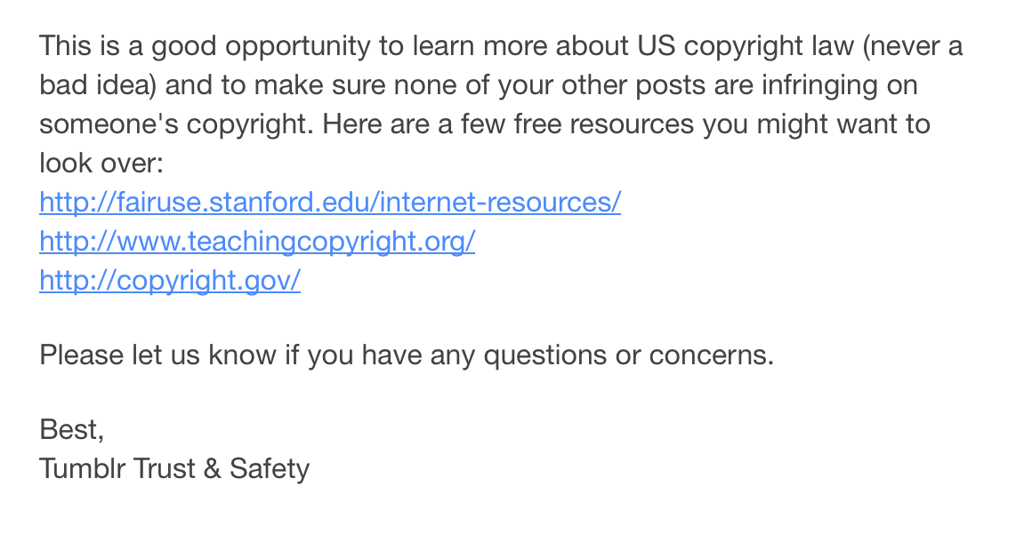The image size is (1016, 542).
Task: Click the 'Best,' closing line
Action: [x=71, y=429]
